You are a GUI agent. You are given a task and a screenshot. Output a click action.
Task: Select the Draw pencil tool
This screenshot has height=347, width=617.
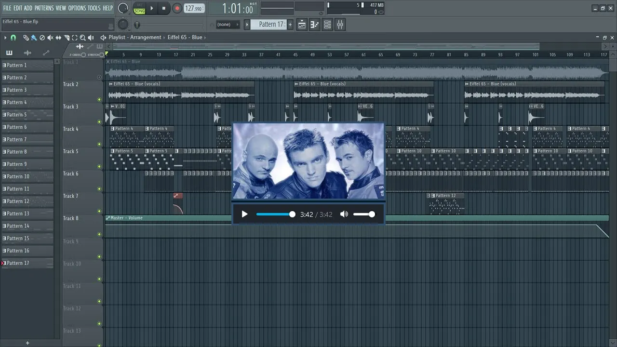(26, 38)
